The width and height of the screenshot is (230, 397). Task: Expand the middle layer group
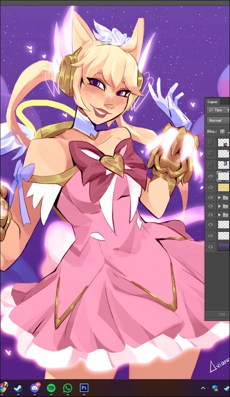click(219, 206)
